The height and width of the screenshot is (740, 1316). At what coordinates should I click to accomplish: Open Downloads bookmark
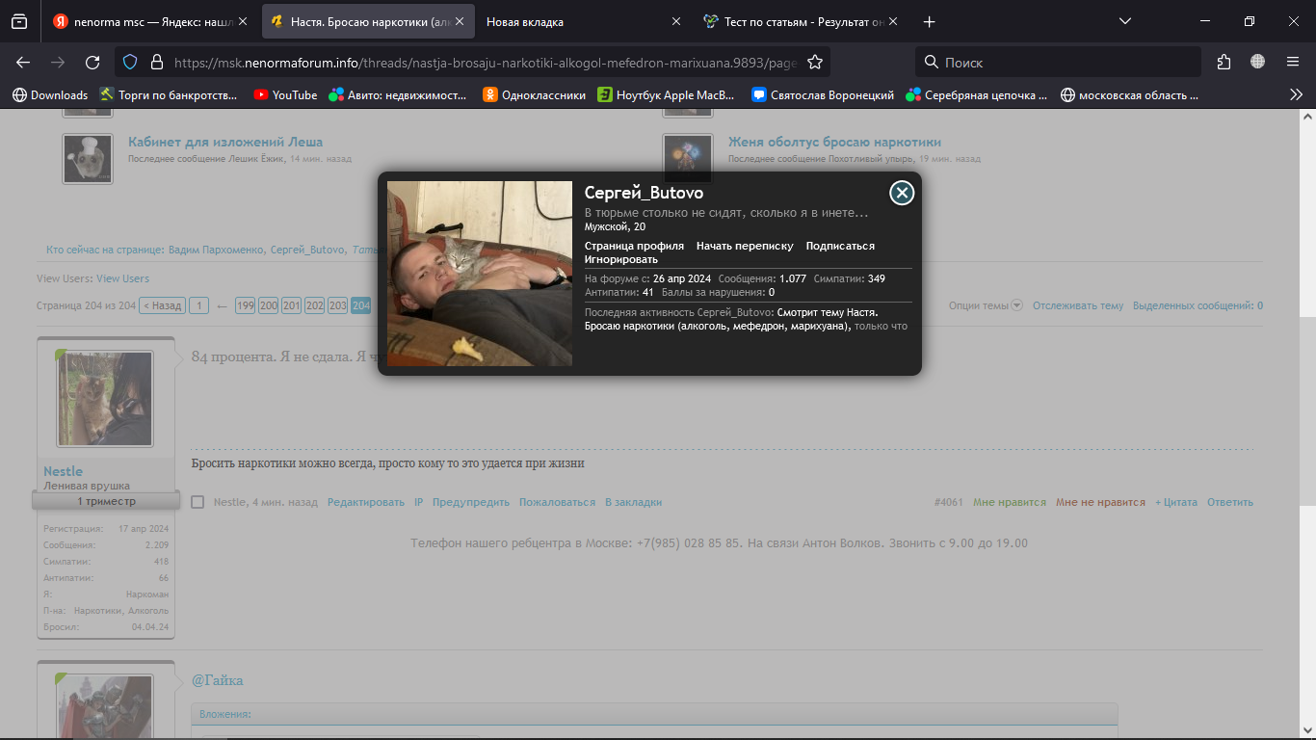(49, 95)
